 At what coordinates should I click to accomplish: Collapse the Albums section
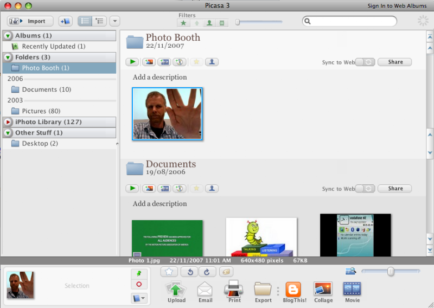click(8, 36)
